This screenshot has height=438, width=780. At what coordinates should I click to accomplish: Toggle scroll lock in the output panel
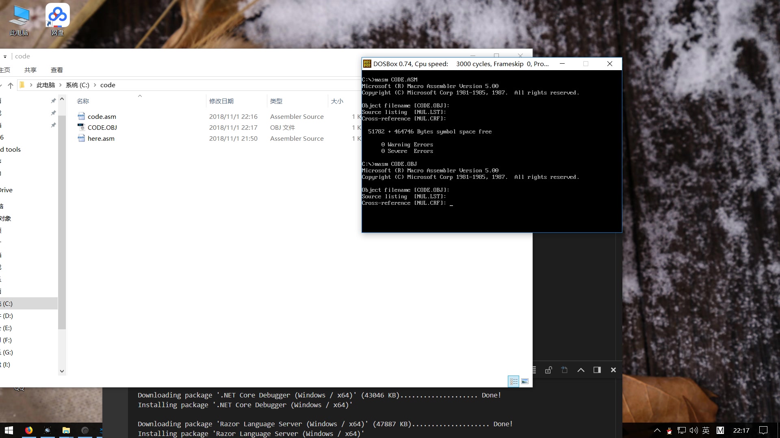[x=548, y=369]
